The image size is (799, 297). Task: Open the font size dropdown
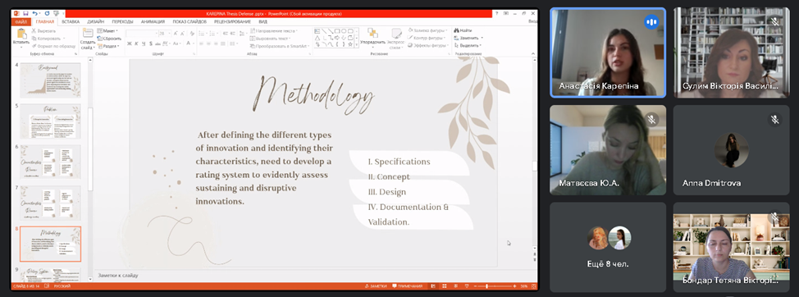169,34
